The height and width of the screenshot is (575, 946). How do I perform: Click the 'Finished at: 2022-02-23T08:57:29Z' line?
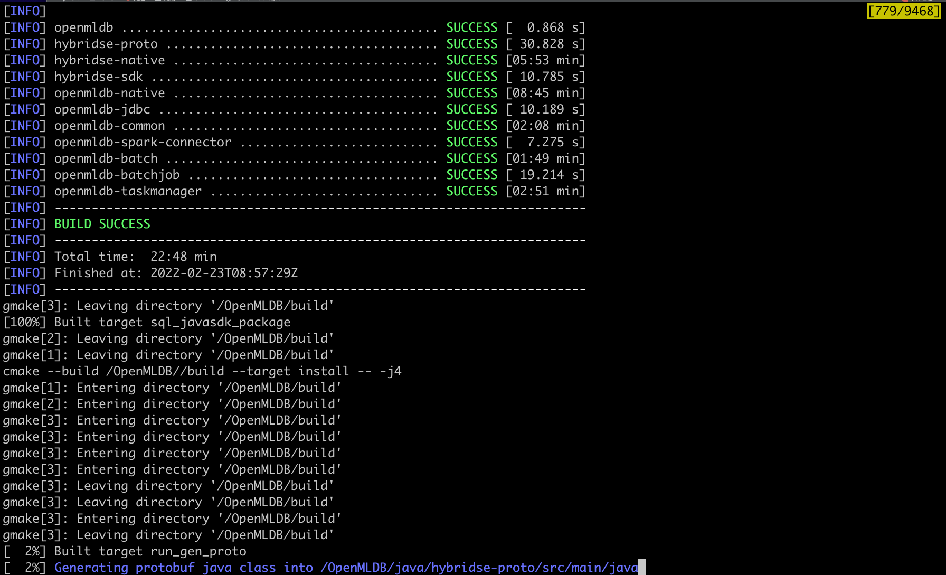click(150, 273)
